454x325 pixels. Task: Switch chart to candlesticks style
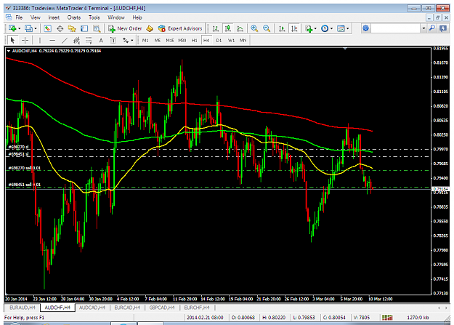(228, 28)
